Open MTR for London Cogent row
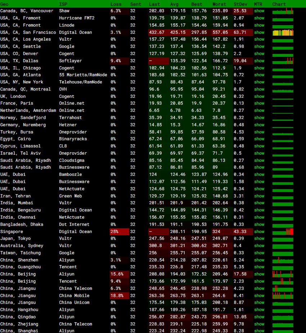 [259, 96]
